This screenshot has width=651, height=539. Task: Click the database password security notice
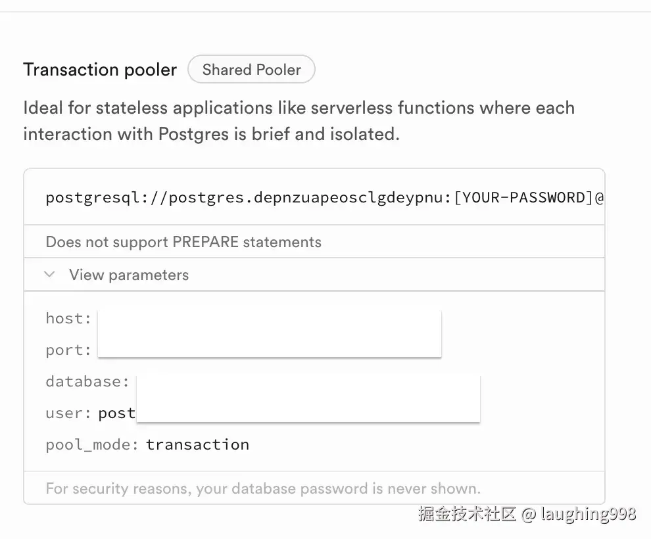point(263,488)
